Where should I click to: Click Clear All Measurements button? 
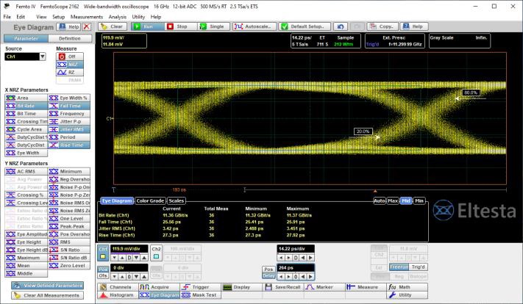48,294
